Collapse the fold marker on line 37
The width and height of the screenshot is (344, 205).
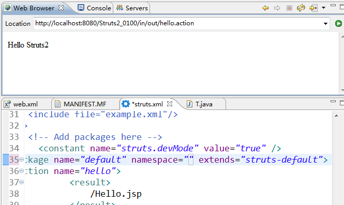22,182
